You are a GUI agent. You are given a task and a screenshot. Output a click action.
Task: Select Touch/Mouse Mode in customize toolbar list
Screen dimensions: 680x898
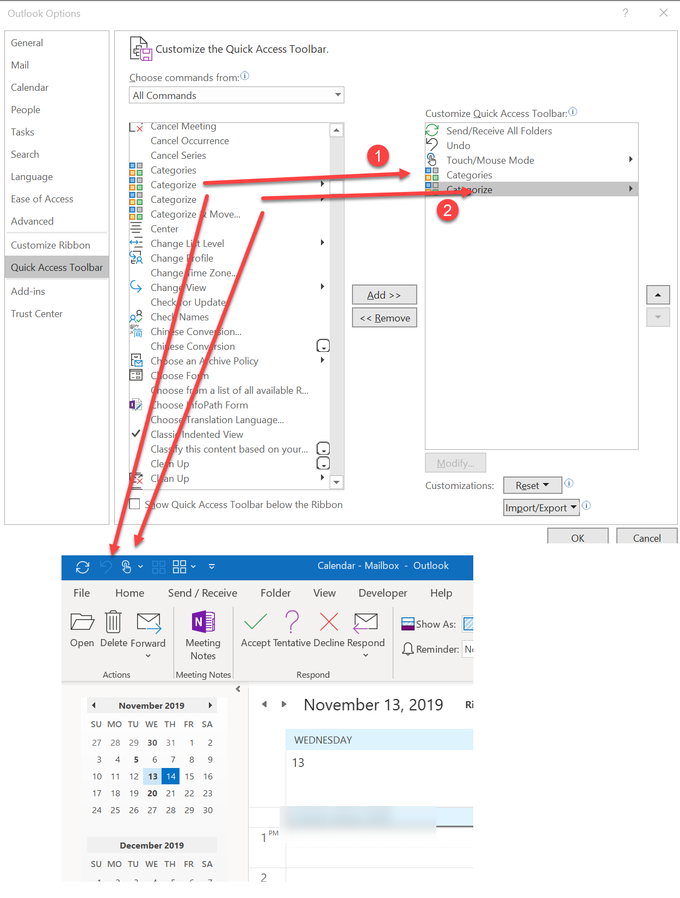tap(531, 160)
